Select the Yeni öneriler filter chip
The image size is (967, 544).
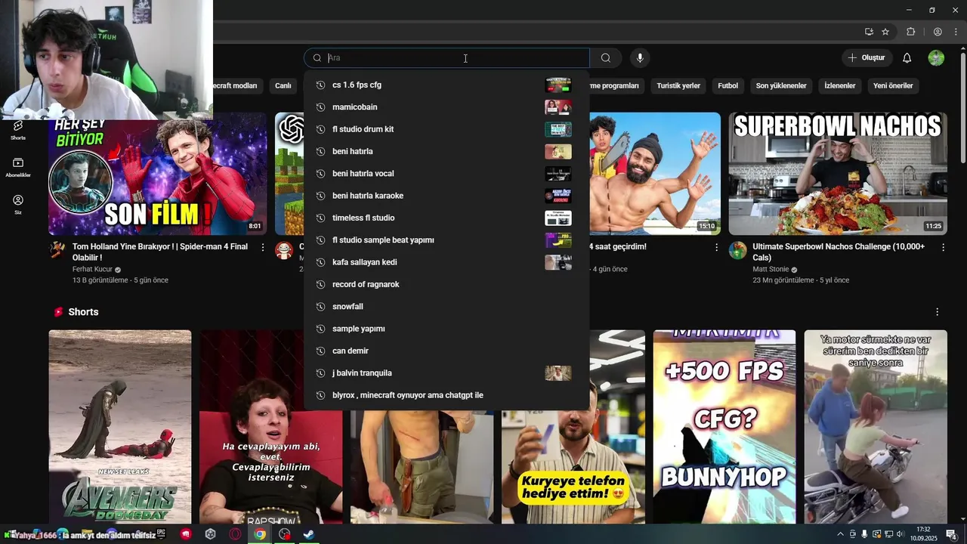pyautogui.click(x=893, y=85)
